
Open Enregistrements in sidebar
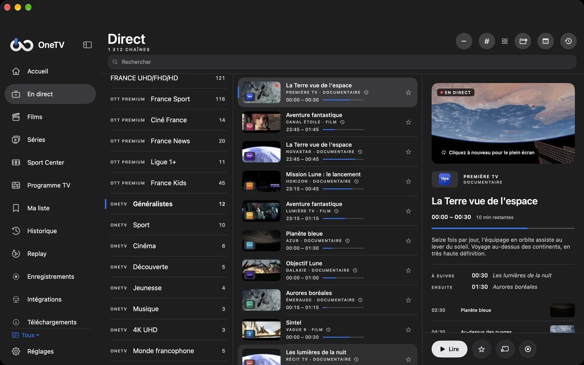tap(50, 277)
